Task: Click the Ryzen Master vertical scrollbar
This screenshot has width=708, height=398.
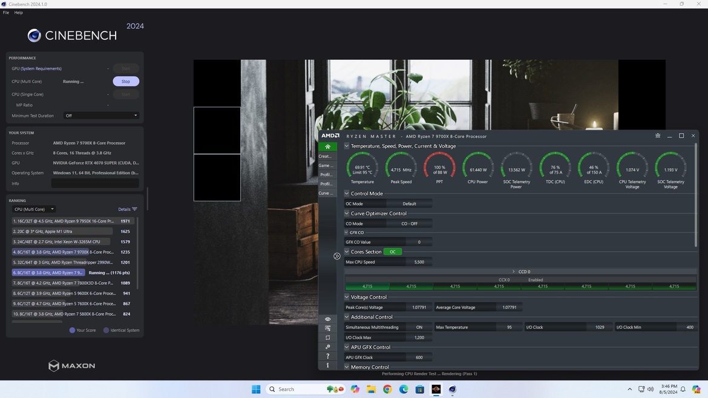Action: click(x=696, y=195)
